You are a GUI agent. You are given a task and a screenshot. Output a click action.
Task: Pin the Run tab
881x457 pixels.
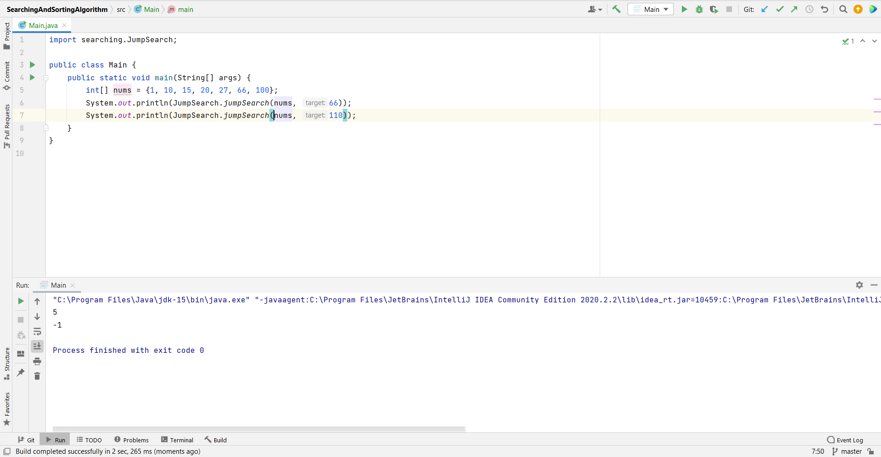point(21,372)
